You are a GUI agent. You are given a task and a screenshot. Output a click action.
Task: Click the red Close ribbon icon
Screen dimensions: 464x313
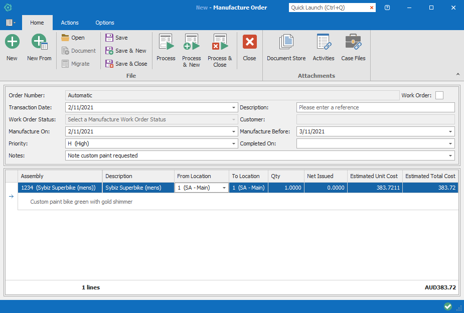(249, 48)
